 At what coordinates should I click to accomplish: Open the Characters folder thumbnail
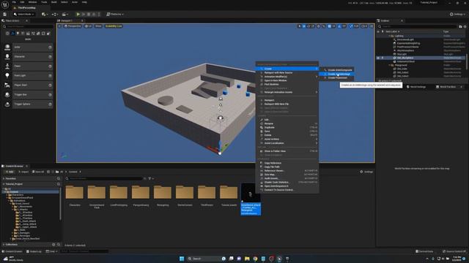[x=75, y=193]
